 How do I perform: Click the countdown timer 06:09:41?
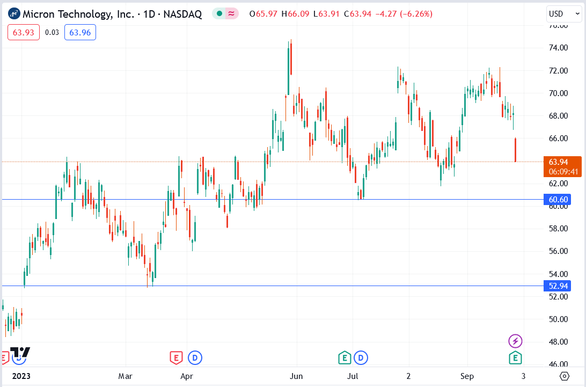pos(563,172)
